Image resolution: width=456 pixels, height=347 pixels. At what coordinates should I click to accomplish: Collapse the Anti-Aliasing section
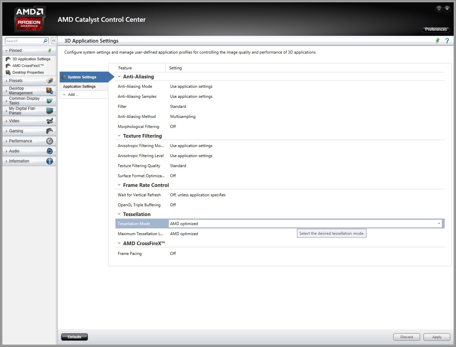119,77
